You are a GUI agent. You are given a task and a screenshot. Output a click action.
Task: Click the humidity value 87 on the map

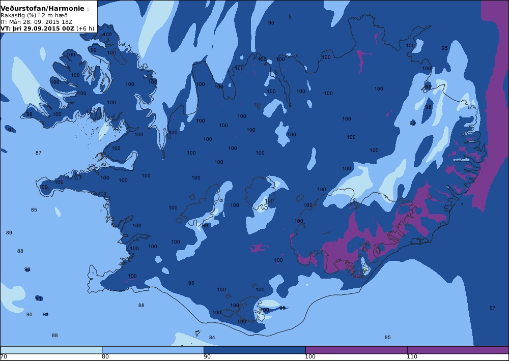click(x=38, y=153)
